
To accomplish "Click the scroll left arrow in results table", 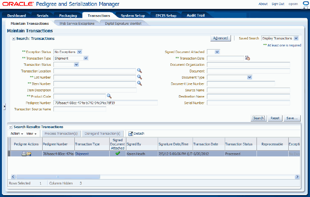I will (13, 176).
